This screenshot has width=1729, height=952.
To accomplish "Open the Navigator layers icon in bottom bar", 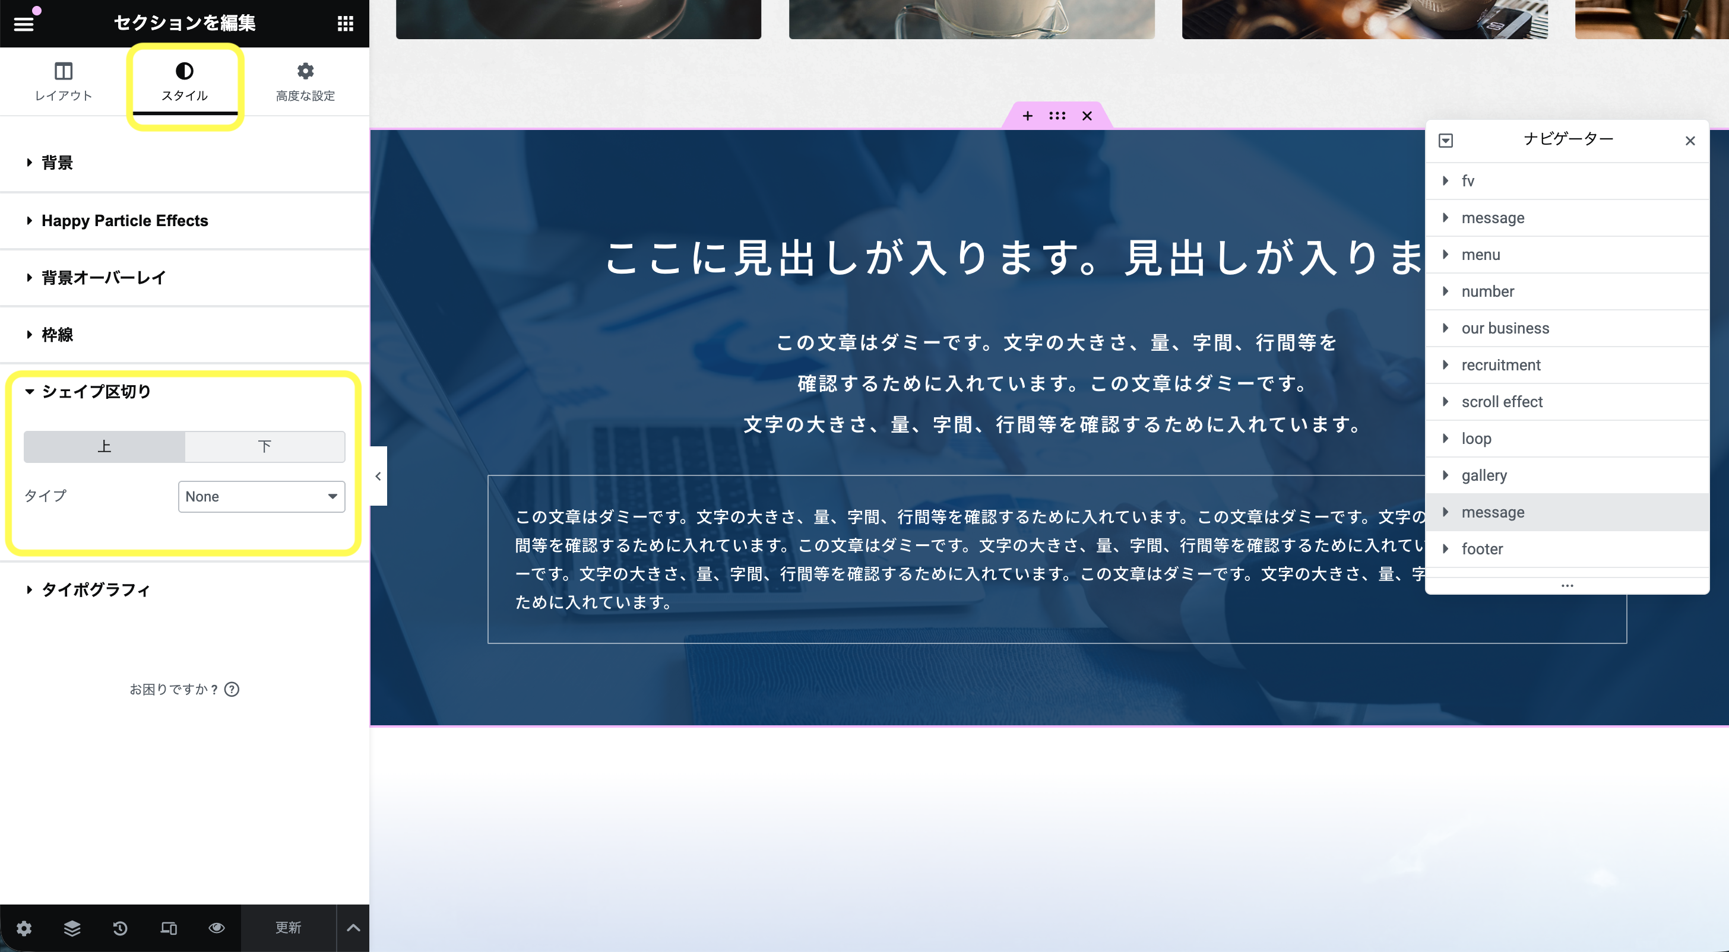I will (72, 928).
